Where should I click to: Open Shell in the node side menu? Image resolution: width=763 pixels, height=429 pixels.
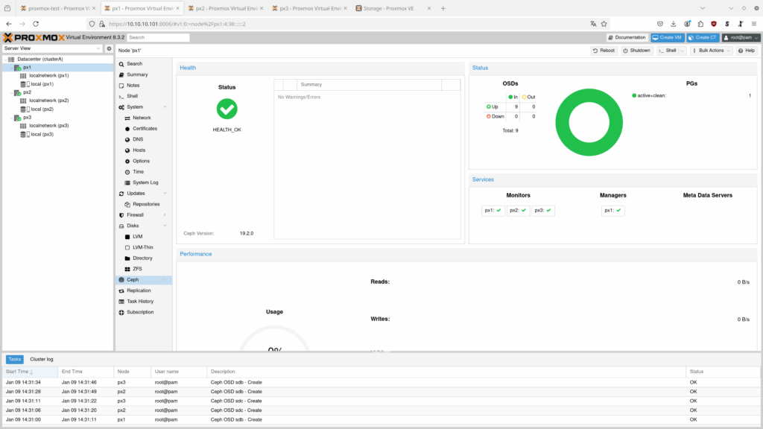[x=132, y=96]
